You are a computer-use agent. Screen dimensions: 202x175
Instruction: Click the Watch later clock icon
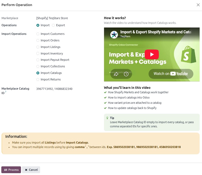[126, 74]
